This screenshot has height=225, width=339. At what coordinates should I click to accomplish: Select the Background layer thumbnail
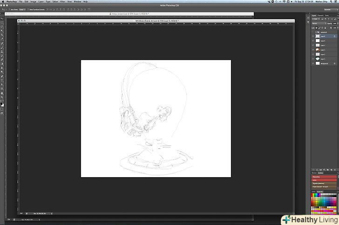[x=318, y=63]
